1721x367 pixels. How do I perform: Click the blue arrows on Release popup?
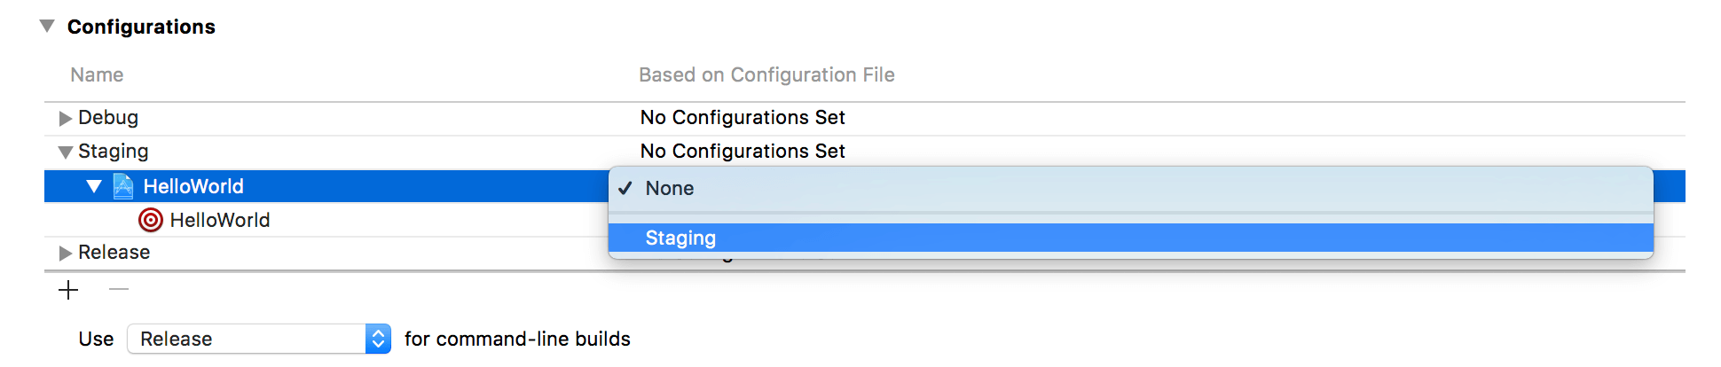tap(379, 339)
